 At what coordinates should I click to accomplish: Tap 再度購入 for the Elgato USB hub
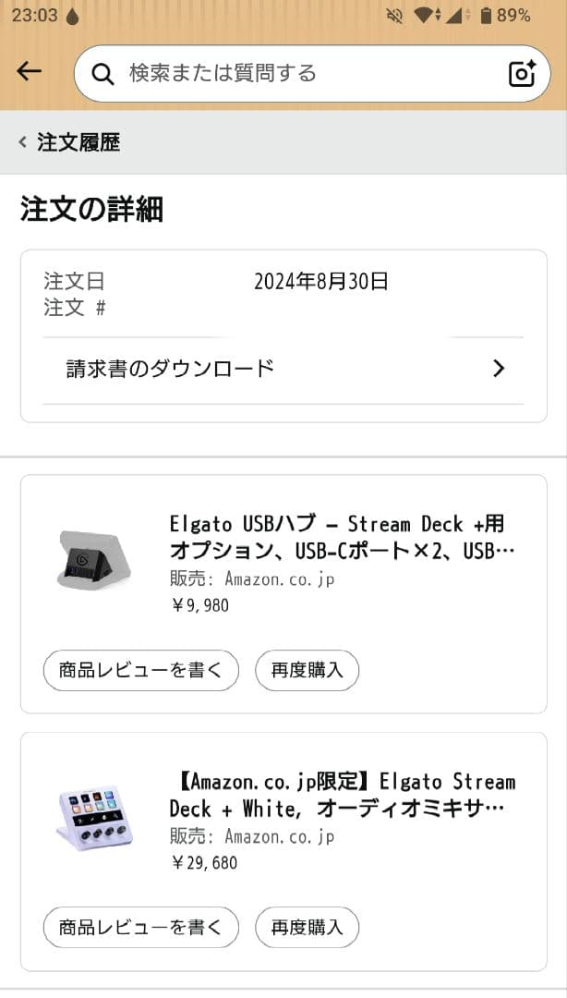[x=308, y=671]
